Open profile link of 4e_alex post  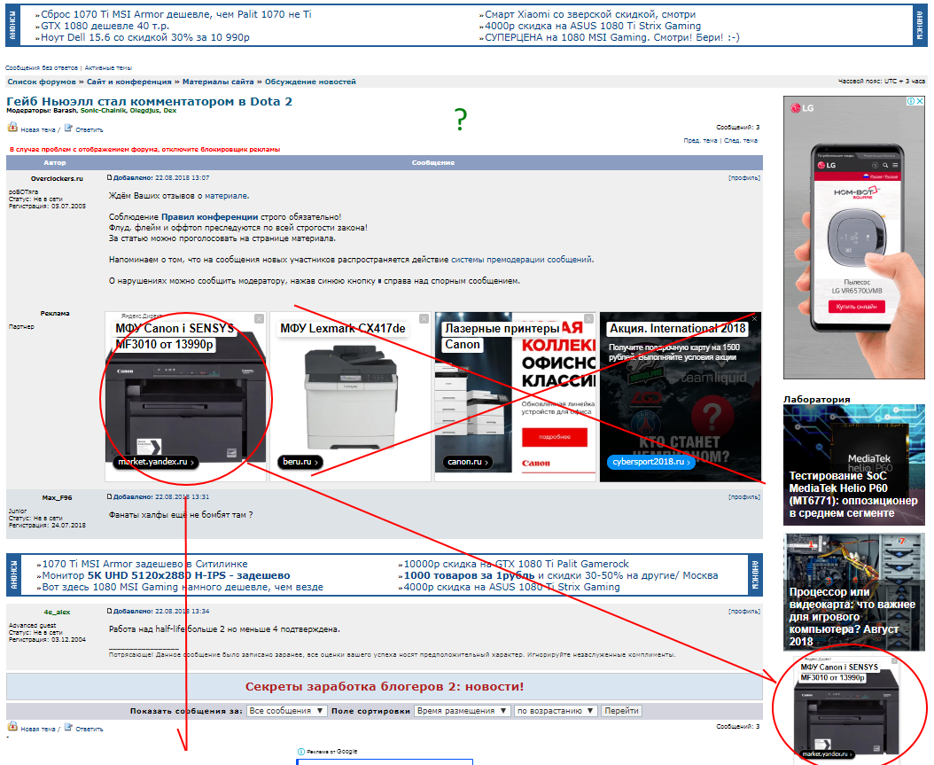tap(744, 612)
